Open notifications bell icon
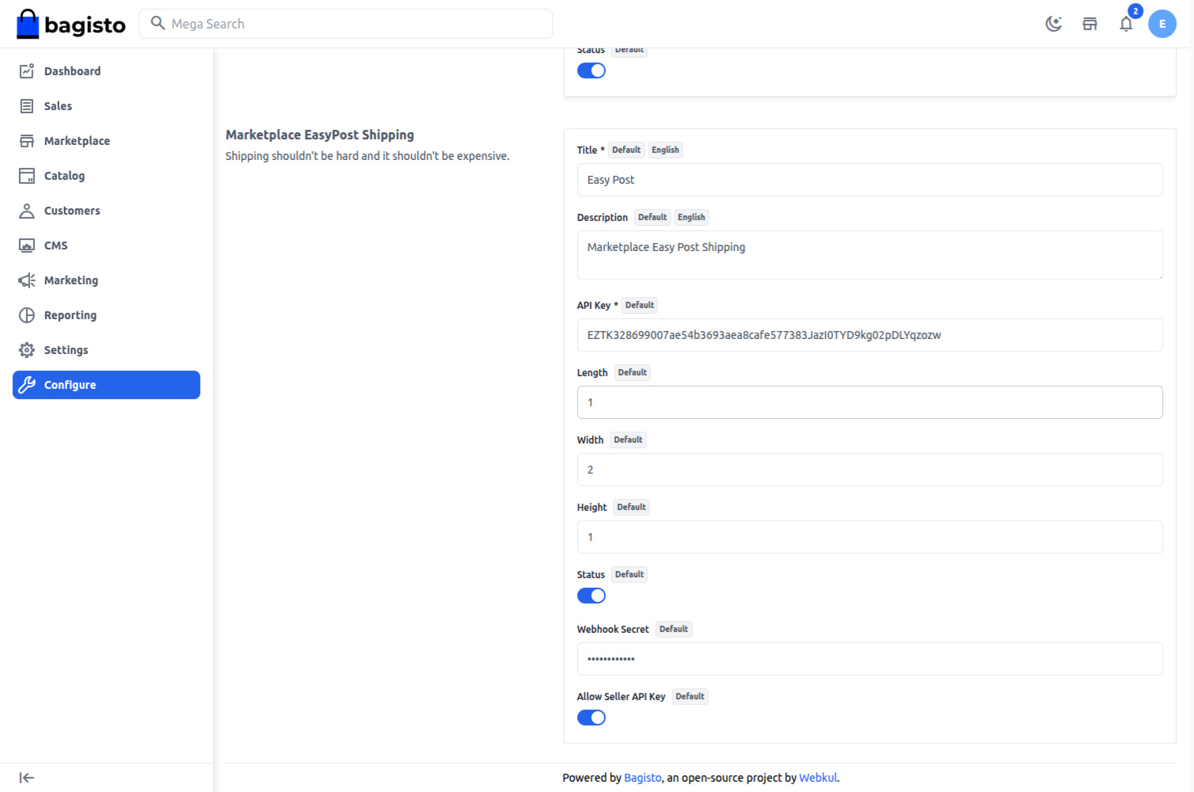The height and width of the screenshot is (792, 1194). (1126, 24)
